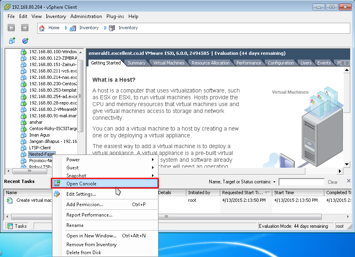Click the Edit Settings icon in context menu

[57, 194]
